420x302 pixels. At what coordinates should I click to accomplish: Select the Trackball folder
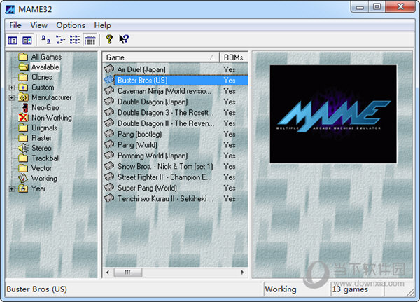(45, 158)
